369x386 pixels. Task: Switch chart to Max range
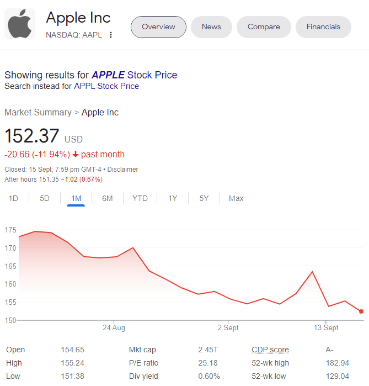pyautogui.click(x=236, y=198)
